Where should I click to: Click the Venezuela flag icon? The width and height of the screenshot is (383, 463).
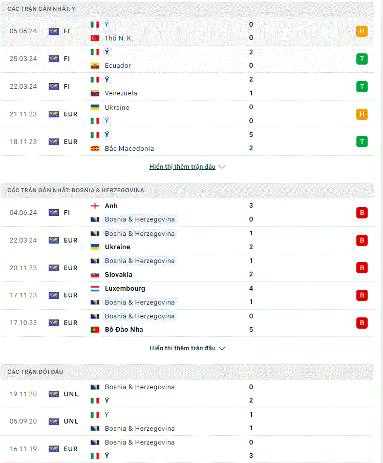pyautogui.click(x=95, y=93)
